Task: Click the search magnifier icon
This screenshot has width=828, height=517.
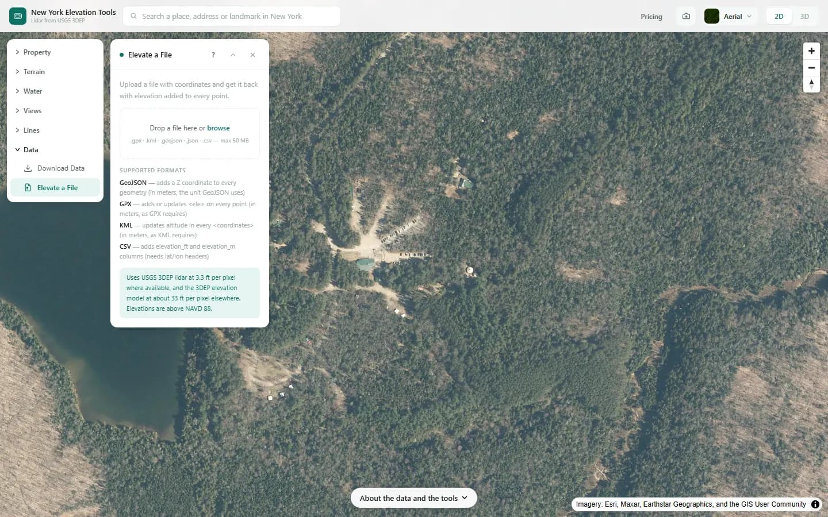Action: click(134, 16)
